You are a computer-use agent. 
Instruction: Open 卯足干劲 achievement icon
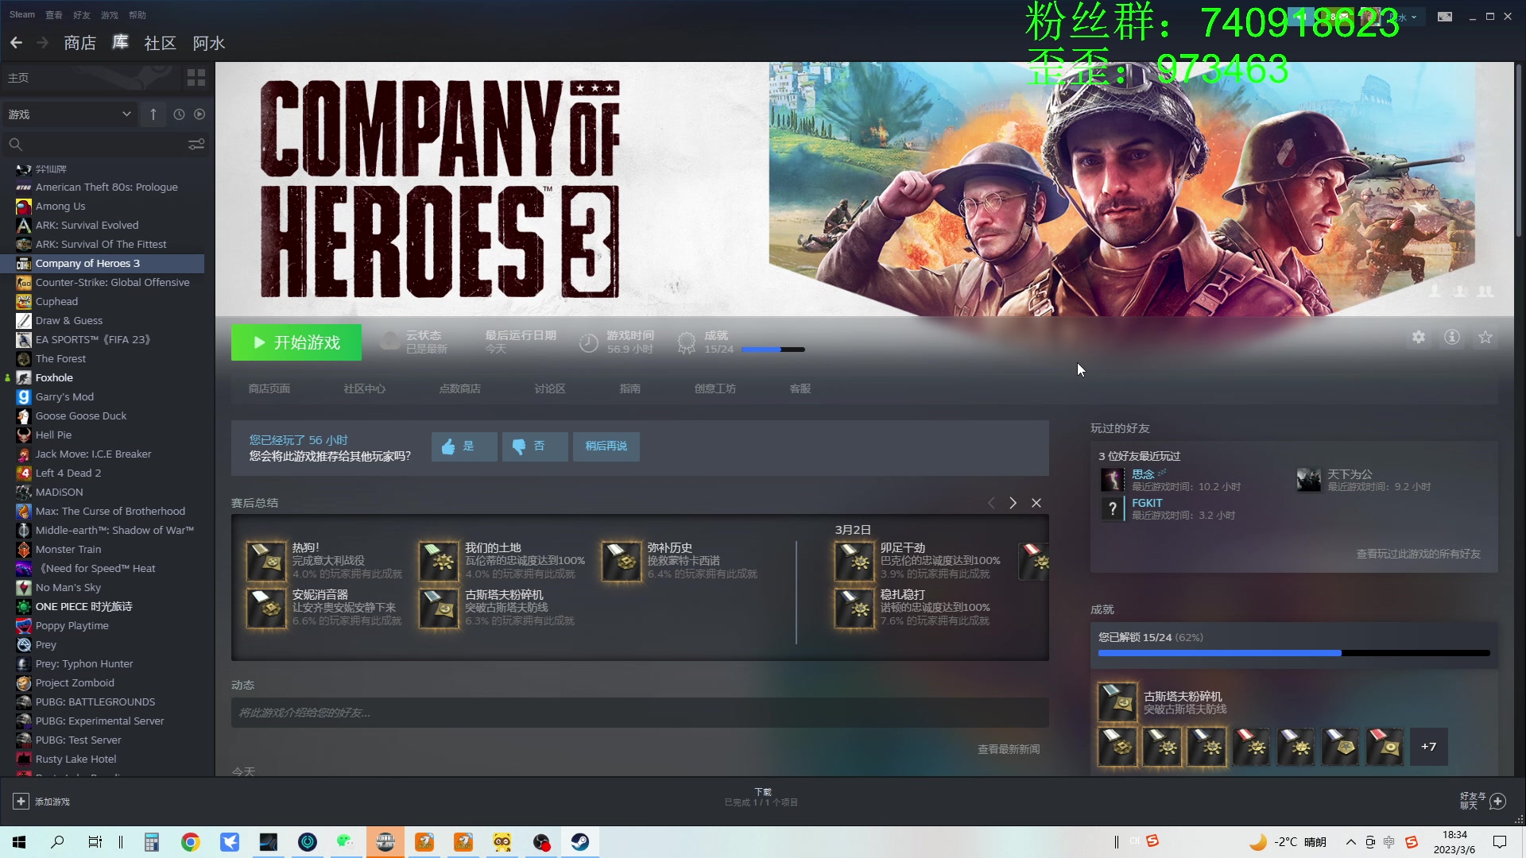[x=854, y=562]
